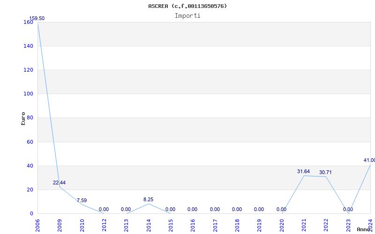The height and width of the screenshot is (234, 375).
Task: Click the chart title ASCREA (c.f.00113650576)
Action: tap(187, 6)
